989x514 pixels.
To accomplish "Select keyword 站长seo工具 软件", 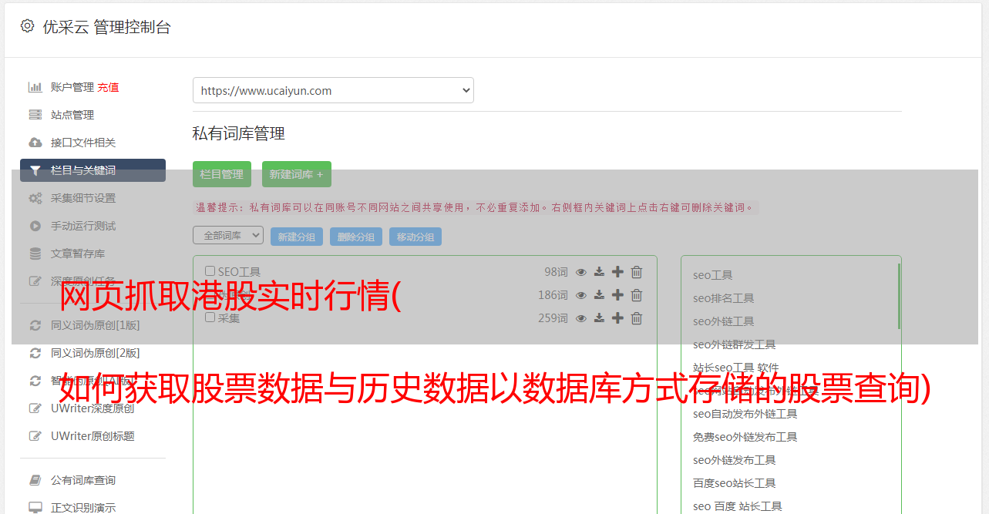I will [736, 368].
